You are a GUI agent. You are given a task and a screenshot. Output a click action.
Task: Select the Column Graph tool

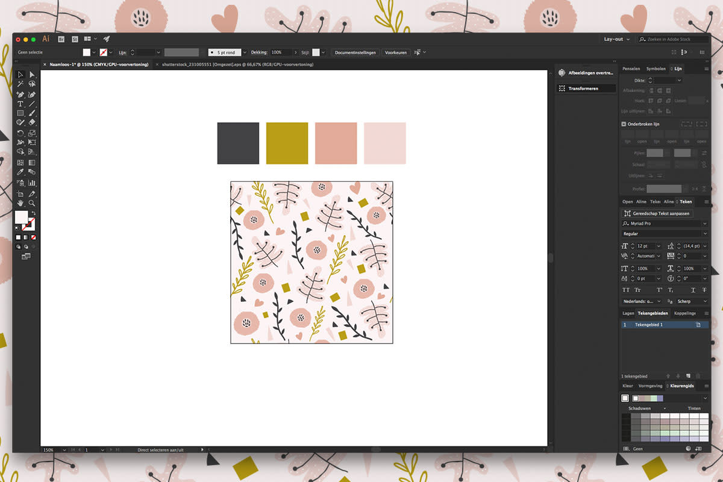click(32, 183)
